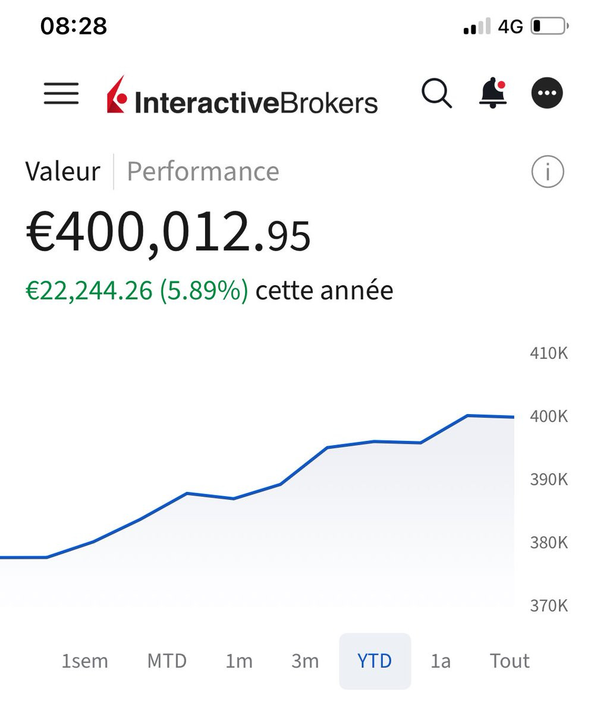
Task: Tap the battery indicator in status bar
Action: click(549, 26)
